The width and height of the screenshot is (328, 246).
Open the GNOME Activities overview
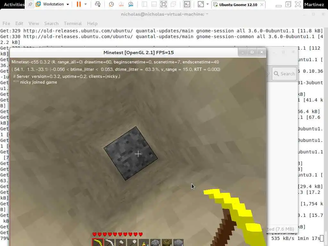click(x=14, y=4)
